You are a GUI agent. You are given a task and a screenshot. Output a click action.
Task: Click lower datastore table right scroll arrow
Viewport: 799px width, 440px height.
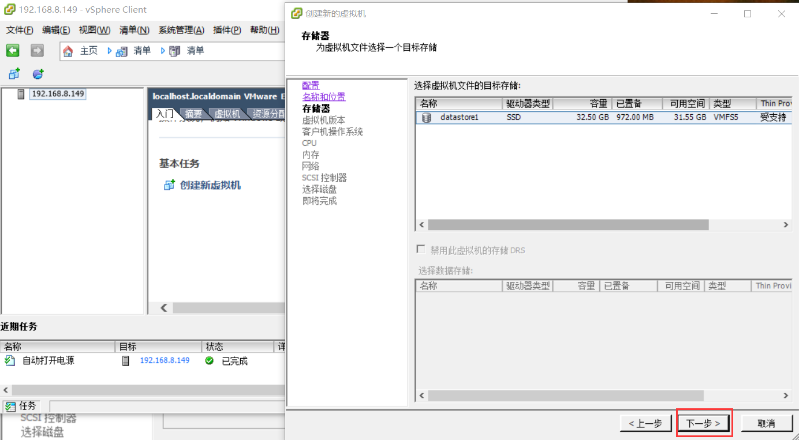(786, 396)
